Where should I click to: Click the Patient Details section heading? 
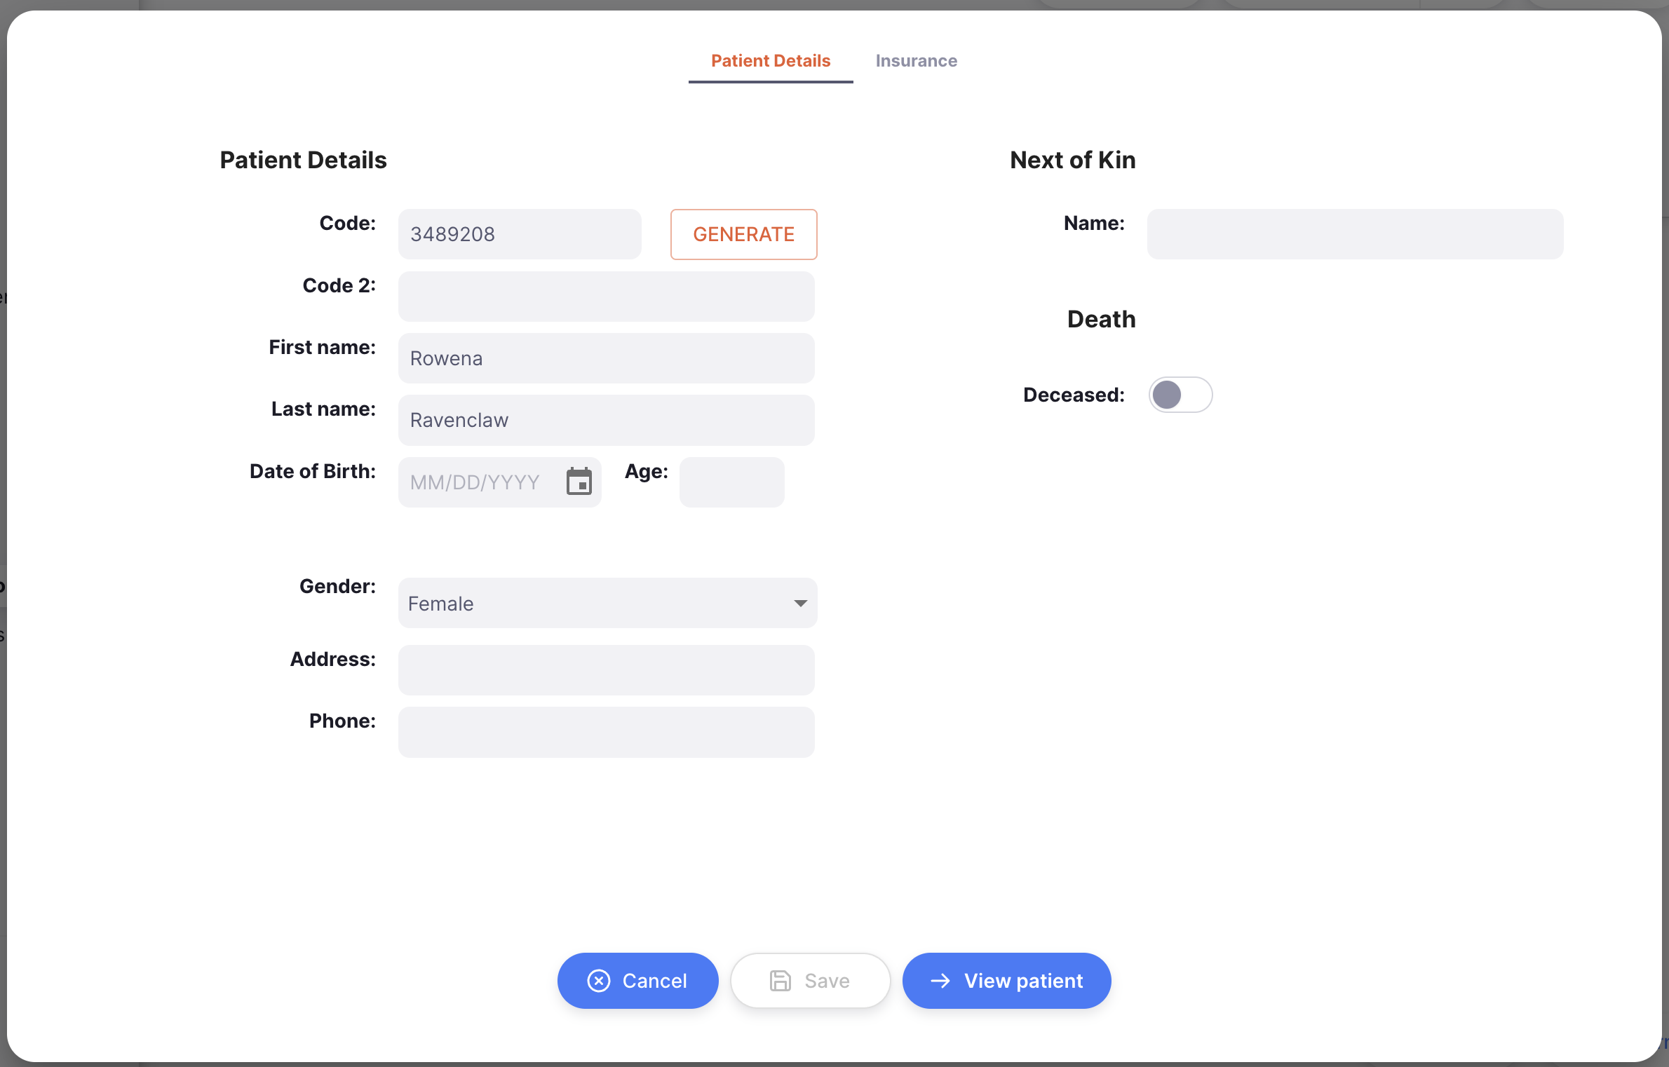303,160
